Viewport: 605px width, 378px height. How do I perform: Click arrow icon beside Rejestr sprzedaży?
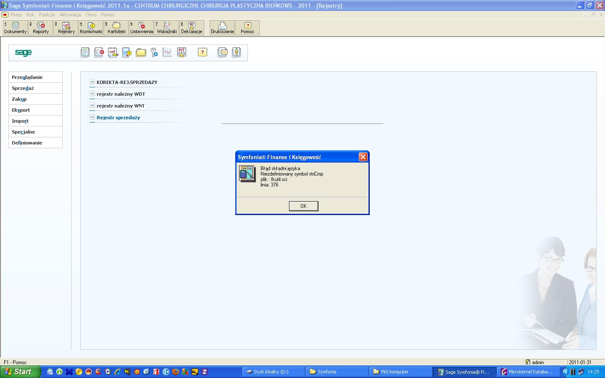[92, 117]
